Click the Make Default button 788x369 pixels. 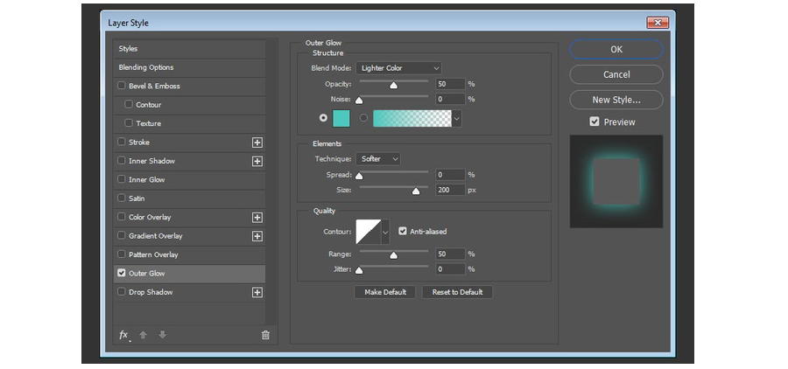click(385, 292)
